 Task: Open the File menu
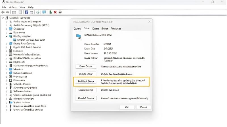[4, 7]
